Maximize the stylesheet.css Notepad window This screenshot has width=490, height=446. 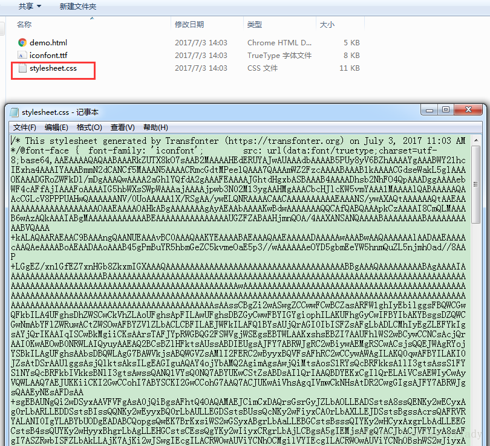click(x=446, y=110)
